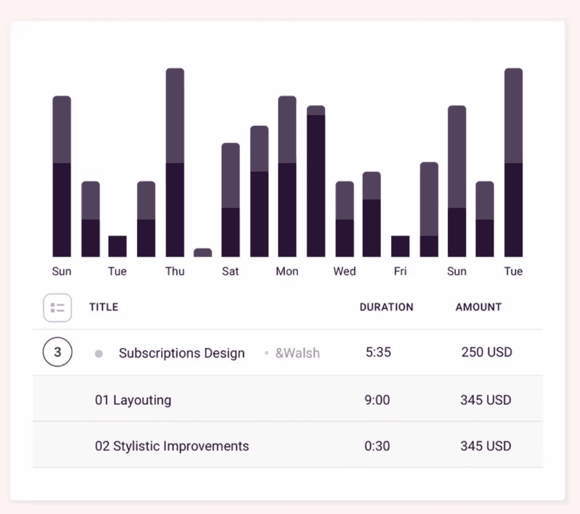Select the last Tue bar in the chart

pos(513,163)
